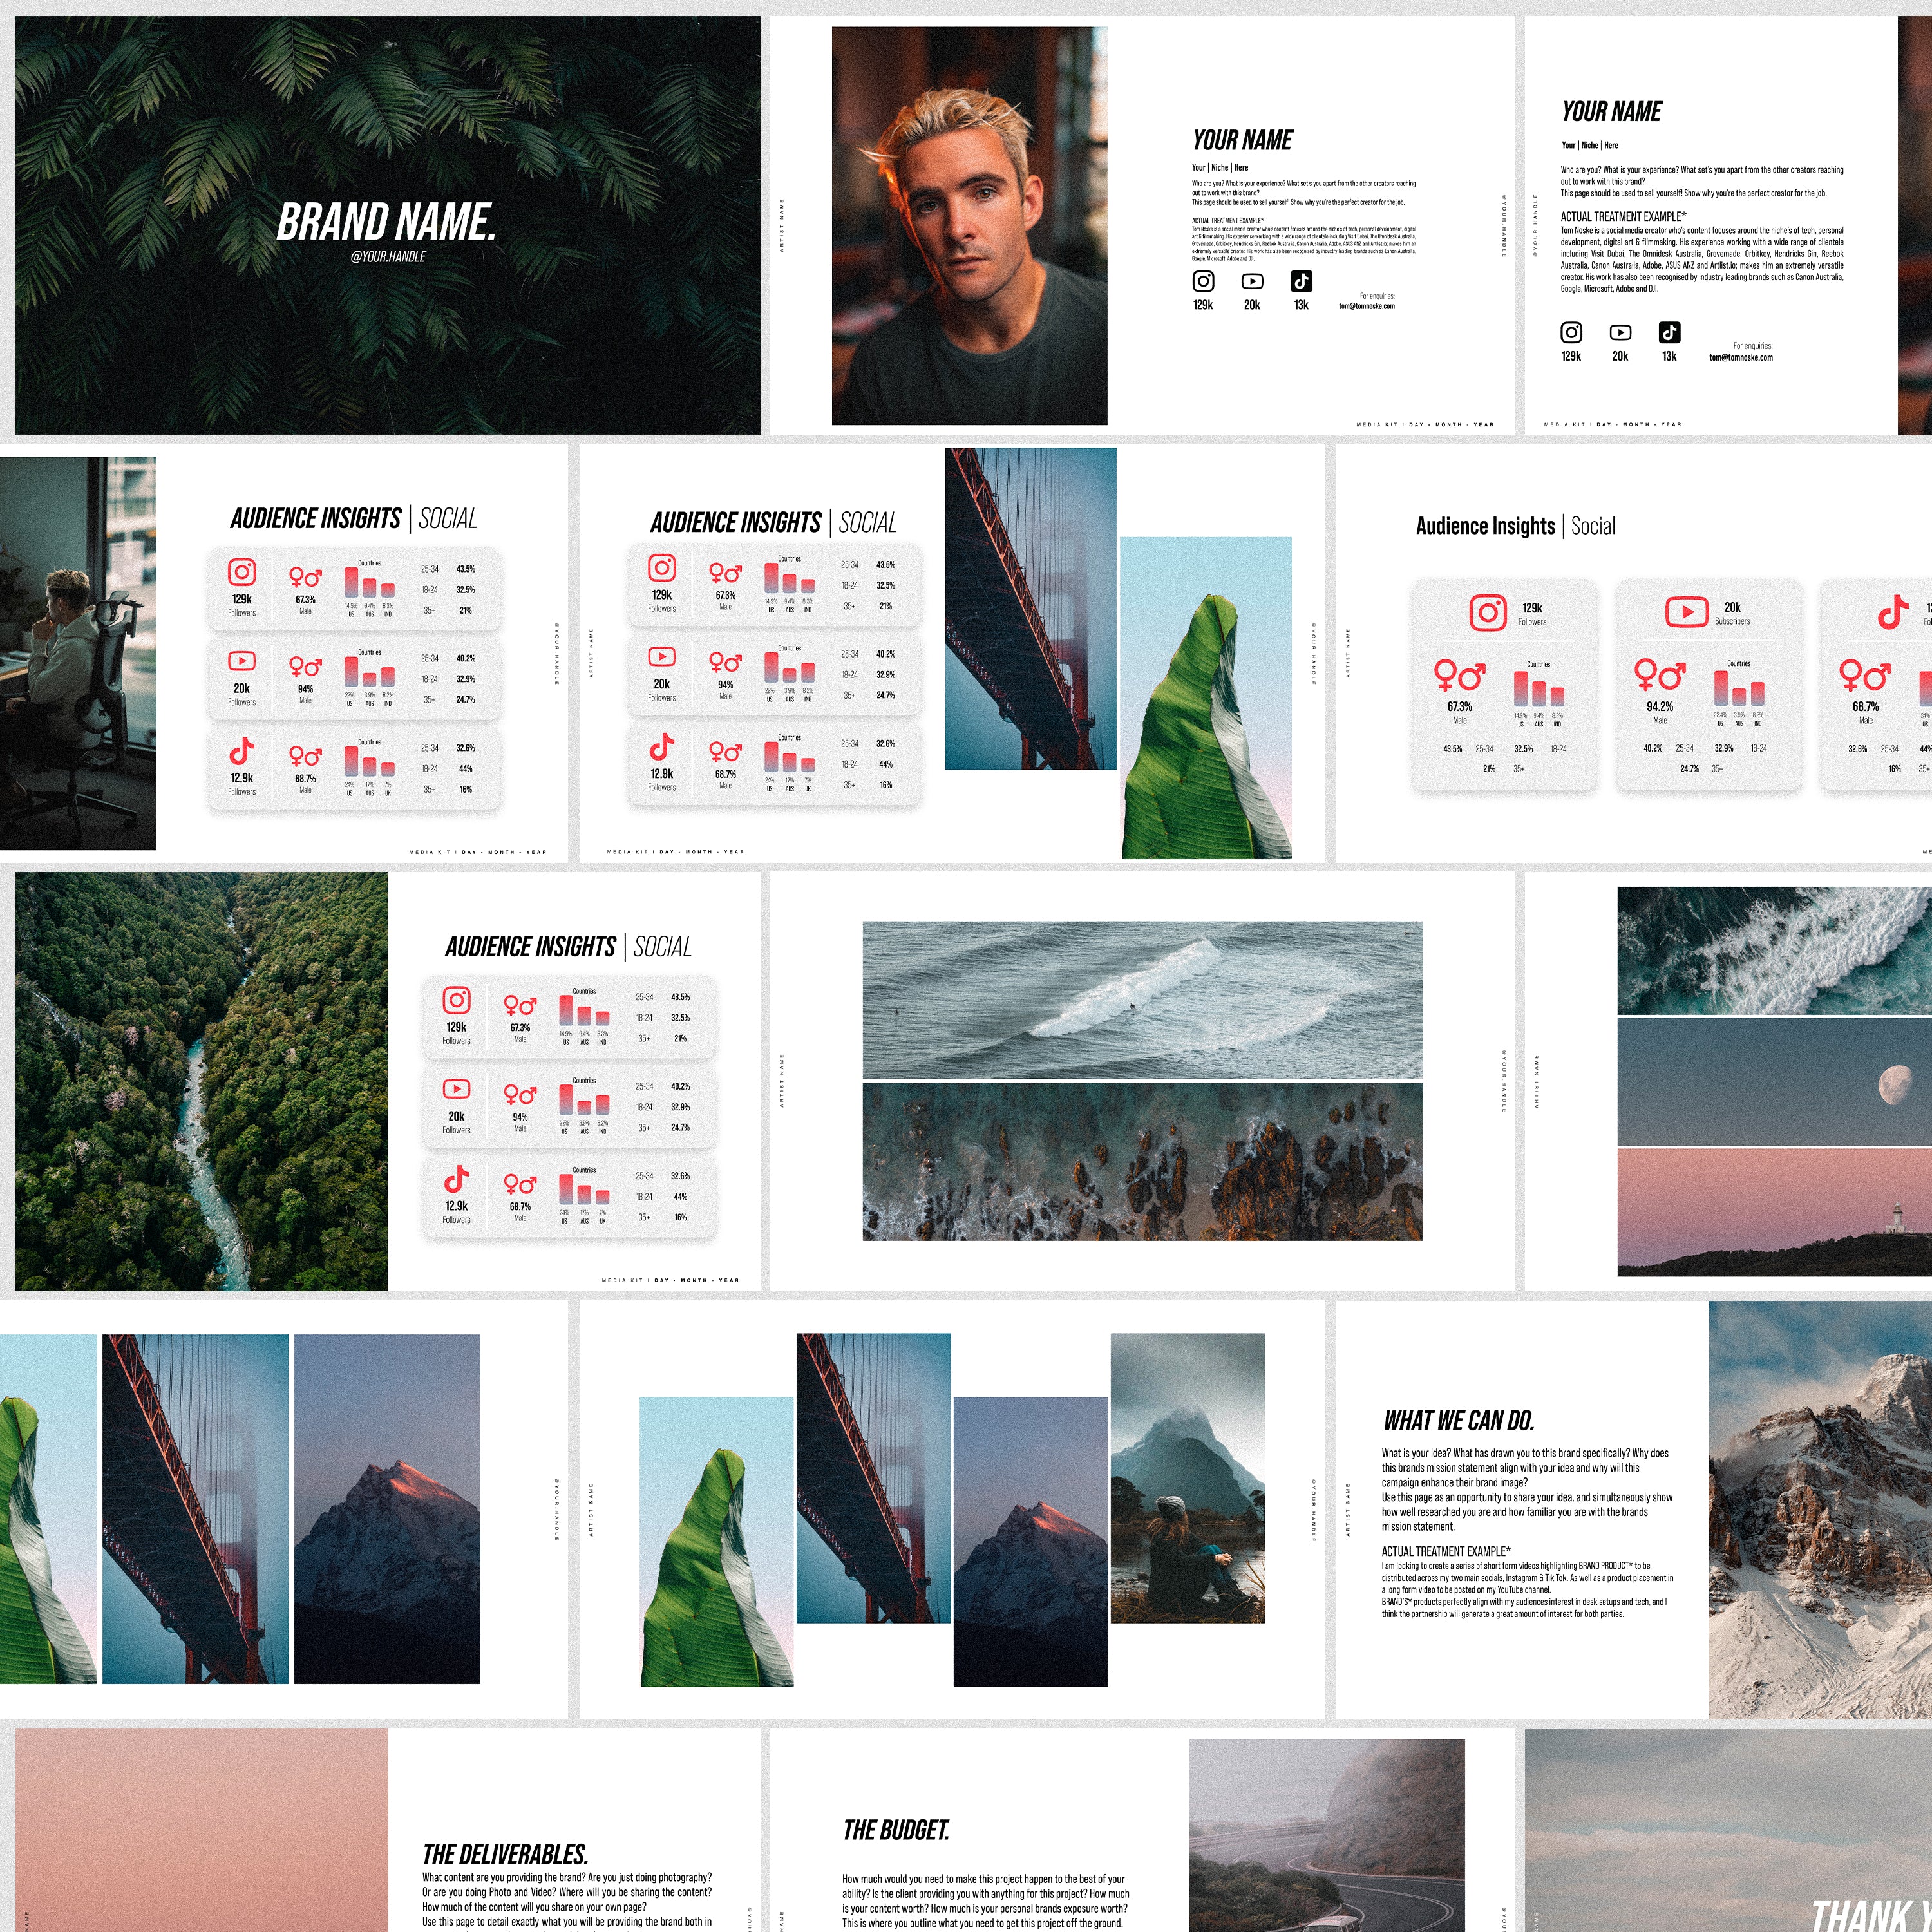The image size is (1932, 1932).
Task: Click the woman sitting by misty mountain photo
Action: coord(1187,1477)
